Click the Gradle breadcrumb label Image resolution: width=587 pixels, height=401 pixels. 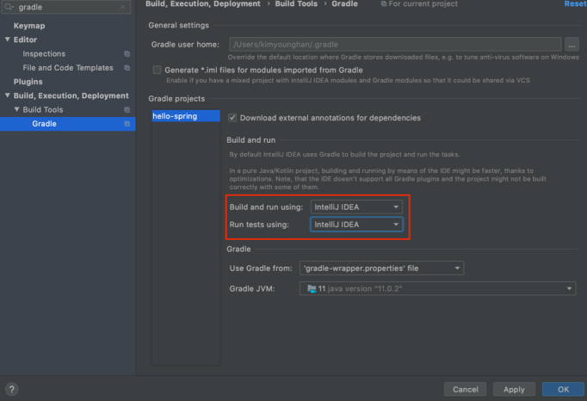(344, 3)
